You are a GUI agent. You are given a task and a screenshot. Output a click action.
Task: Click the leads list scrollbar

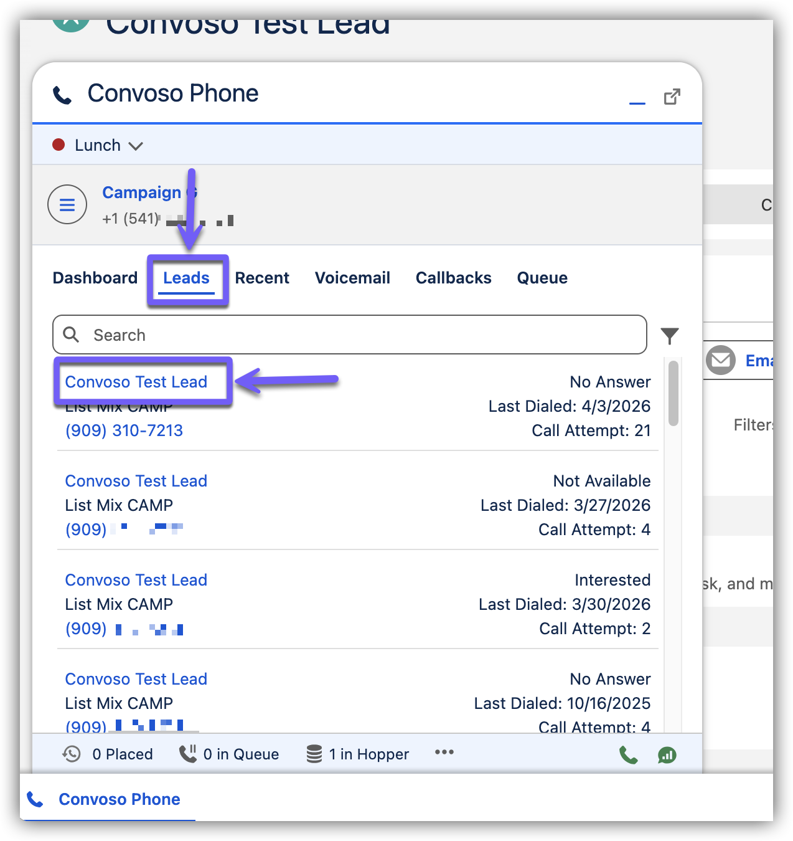673,394
